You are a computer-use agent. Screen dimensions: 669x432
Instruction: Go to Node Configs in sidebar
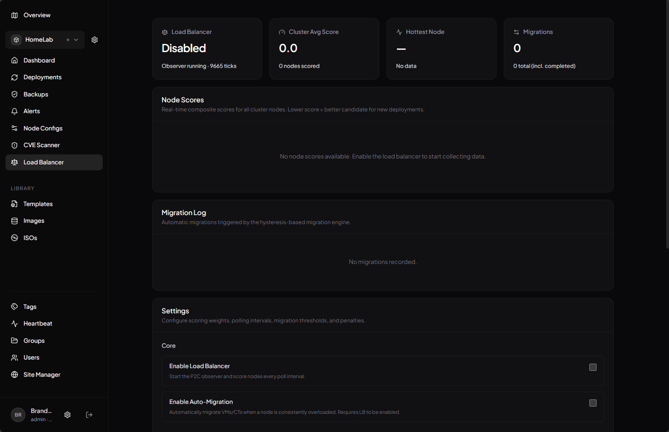pyautogui.click(x=43, y=129)
